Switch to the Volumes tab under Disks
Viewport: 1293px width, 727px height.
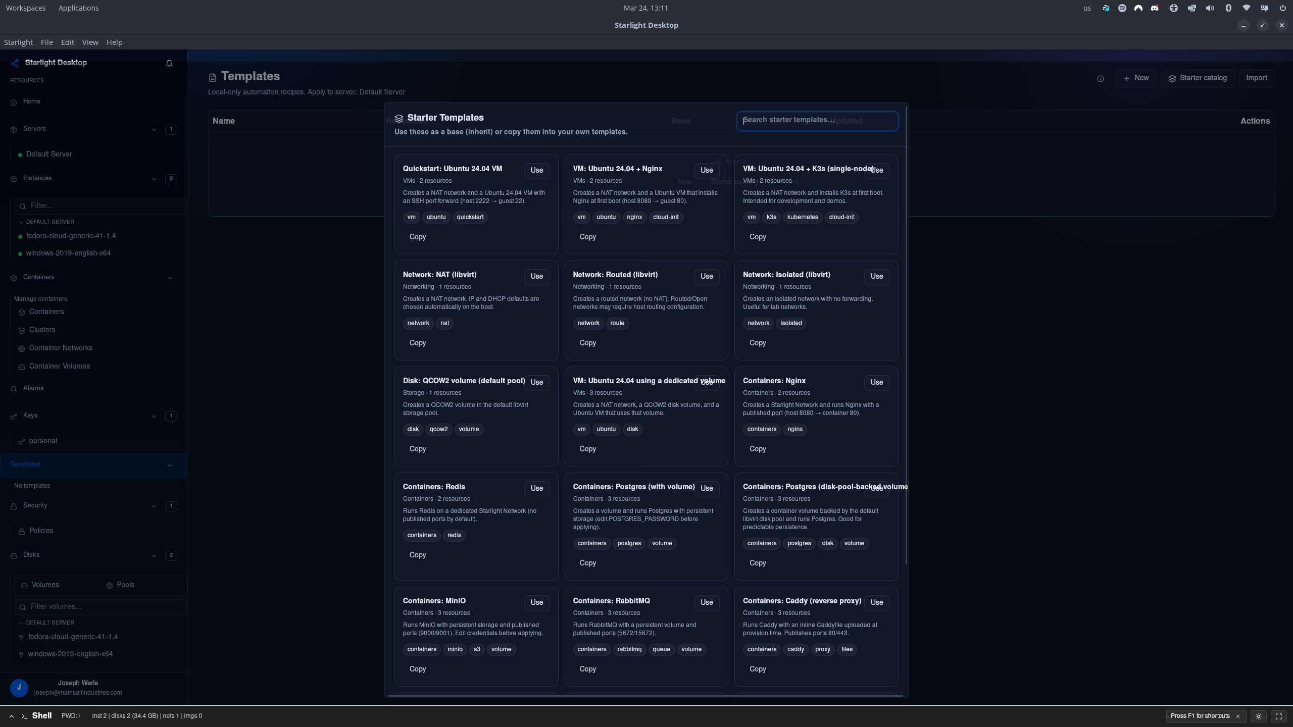click(40, 585)
